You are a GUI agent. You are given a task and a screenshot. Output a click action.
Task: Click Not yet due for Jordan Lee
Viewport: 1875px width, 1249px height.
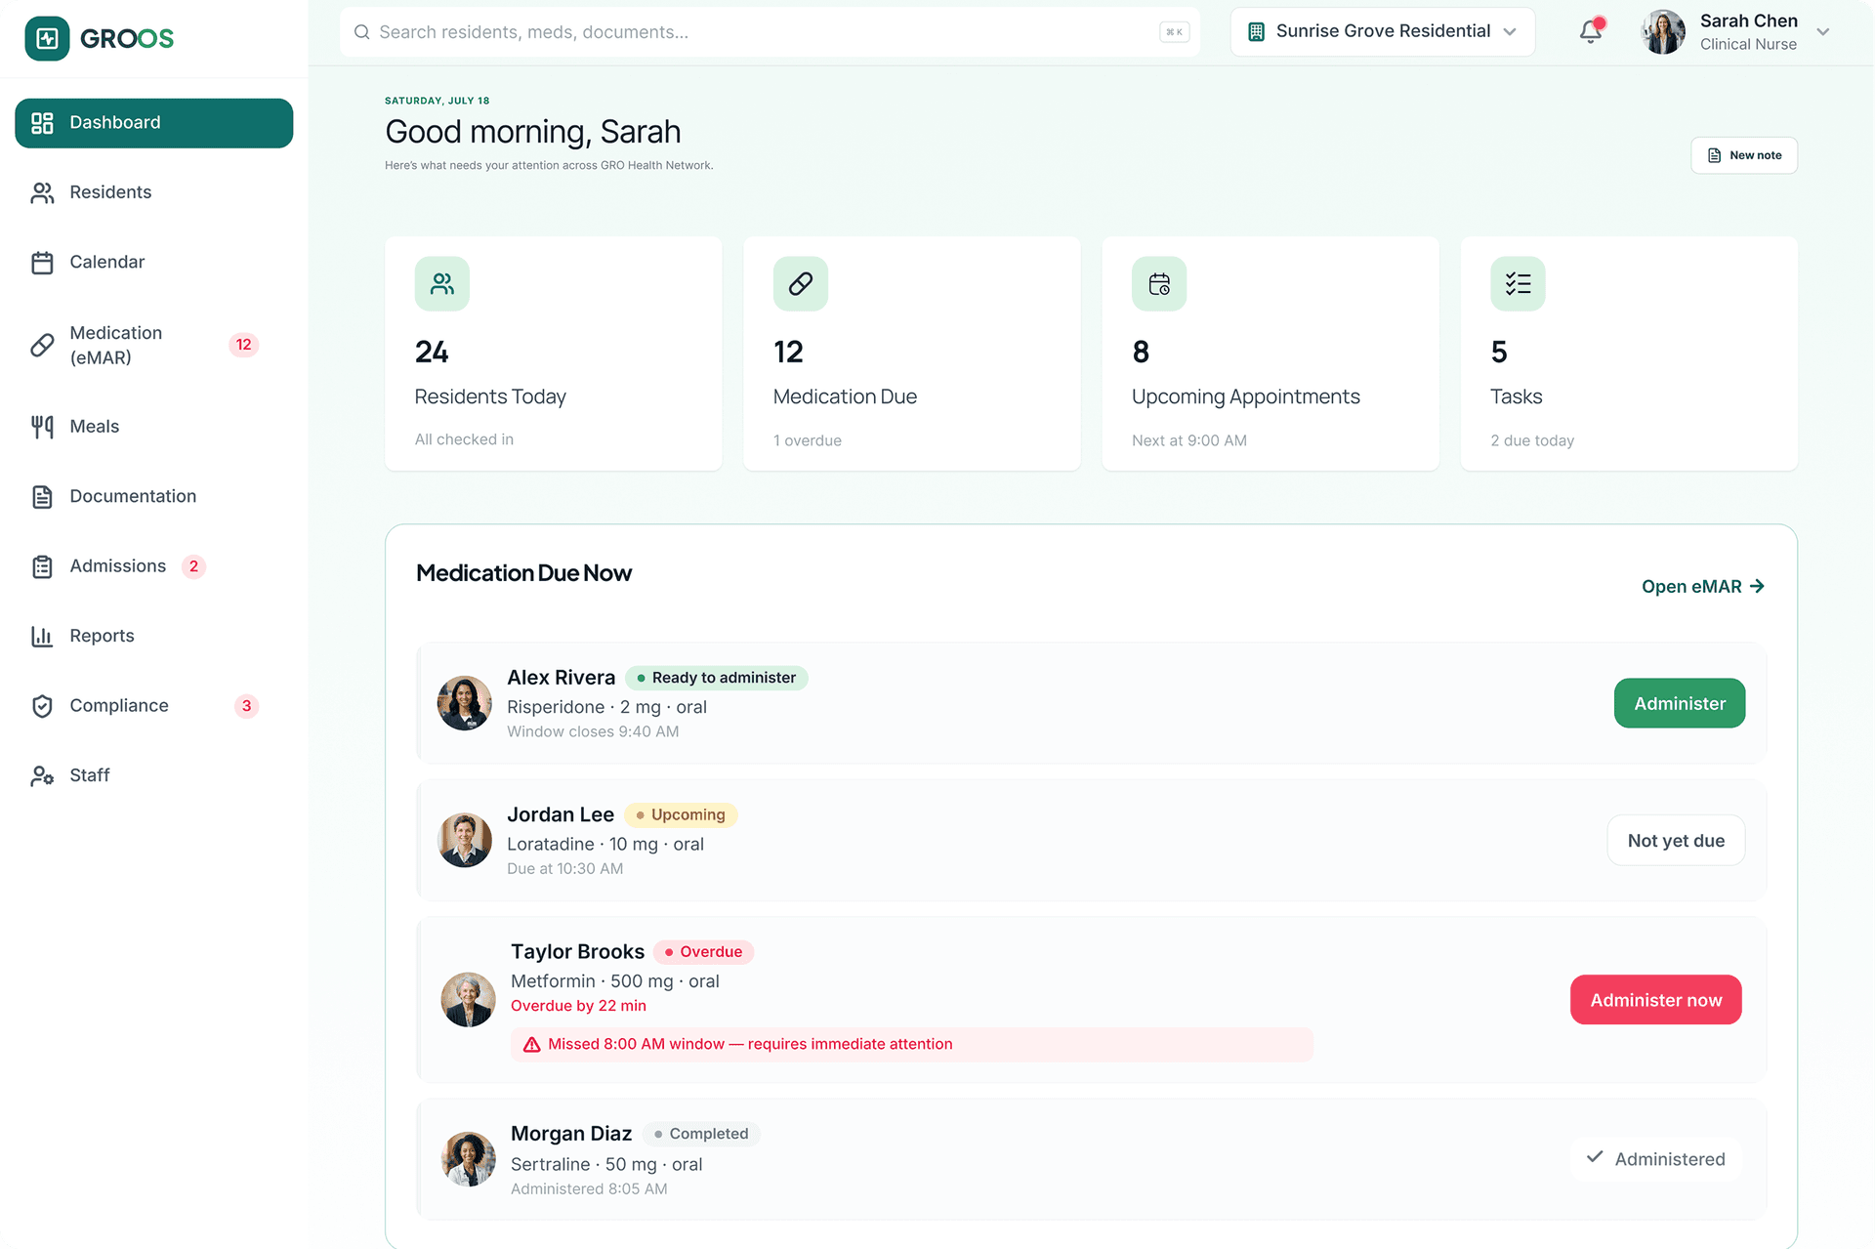[x=1676, y=841]
